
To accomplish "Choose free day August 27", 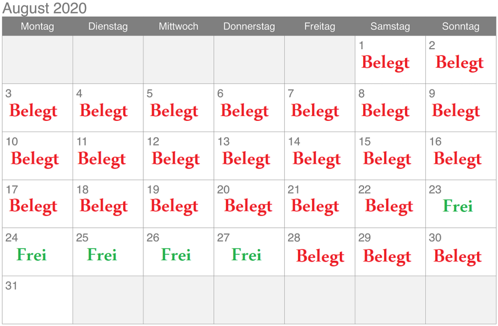I will click(x=246, y=254).
